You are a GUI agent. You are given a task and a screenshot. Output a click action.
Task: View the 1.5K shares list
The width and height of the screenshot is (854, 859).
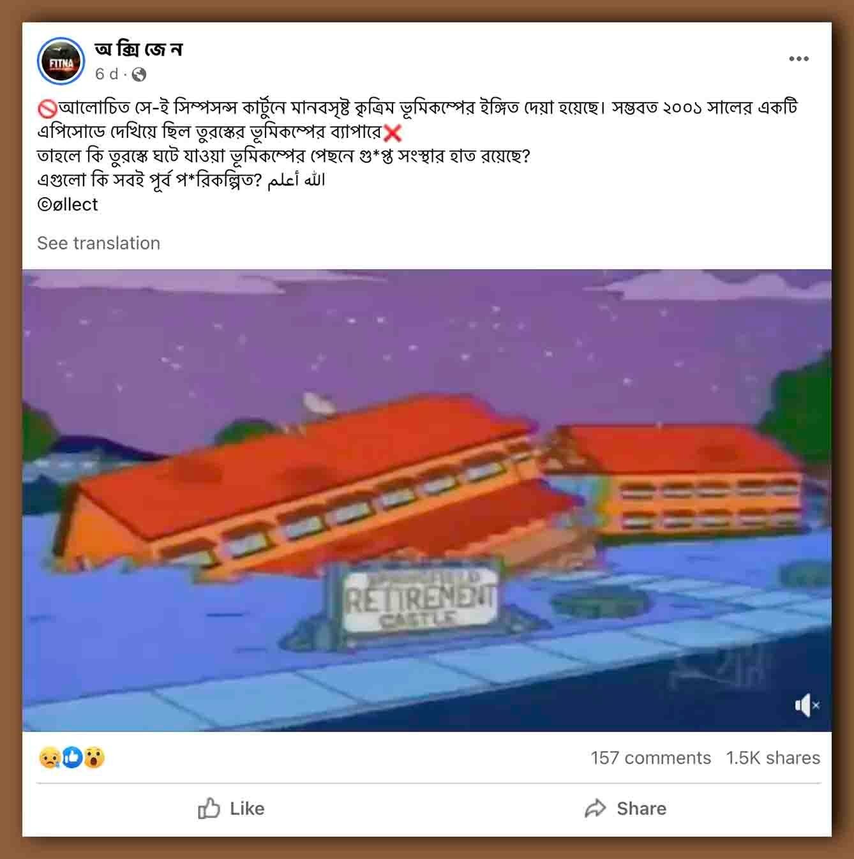773,758
